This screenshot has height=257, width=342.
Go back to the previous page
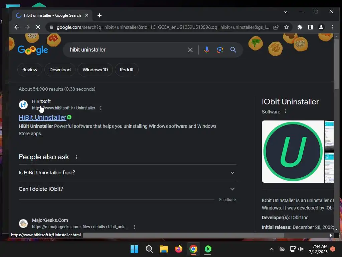[x=17, y=27]
